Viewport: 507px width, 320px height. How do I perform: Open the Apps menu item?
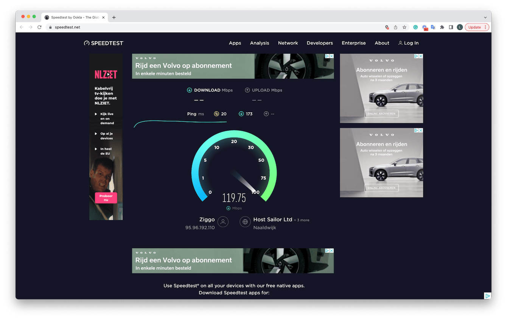click(x=235, y=43)
